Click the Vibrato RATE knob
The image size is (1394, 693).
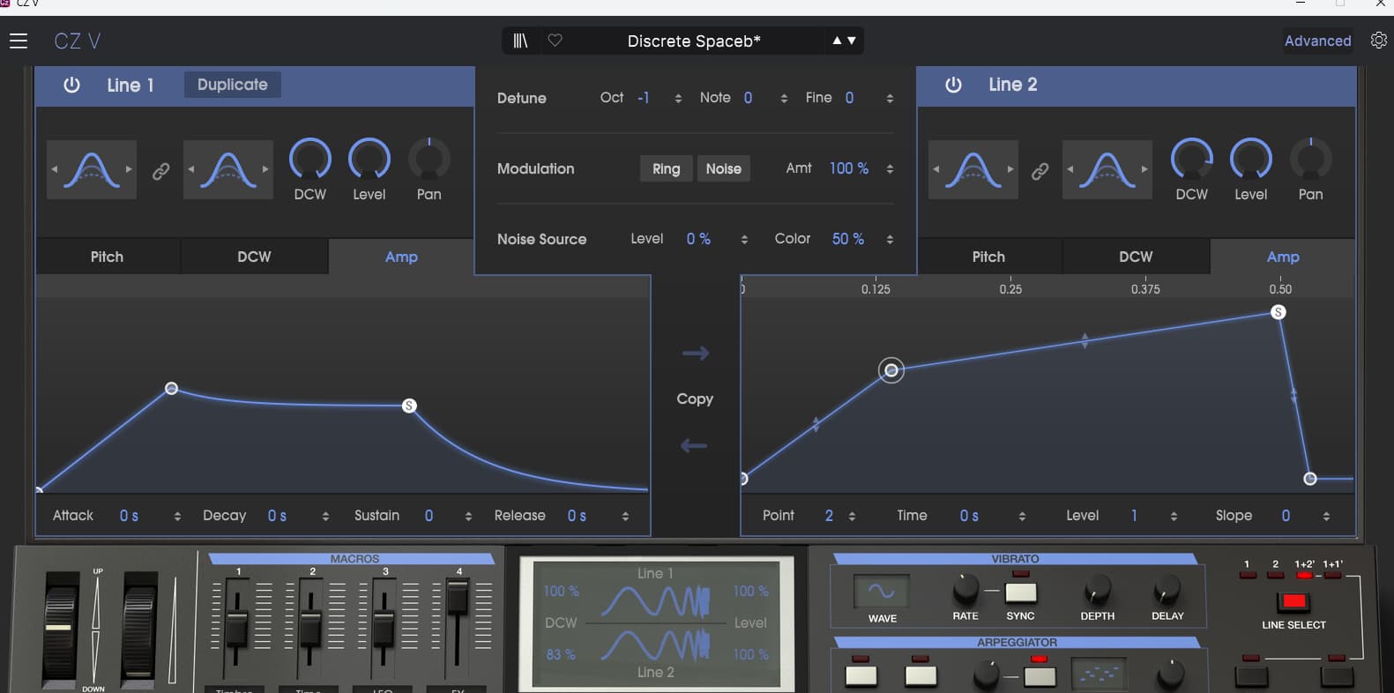pos(965,588)
